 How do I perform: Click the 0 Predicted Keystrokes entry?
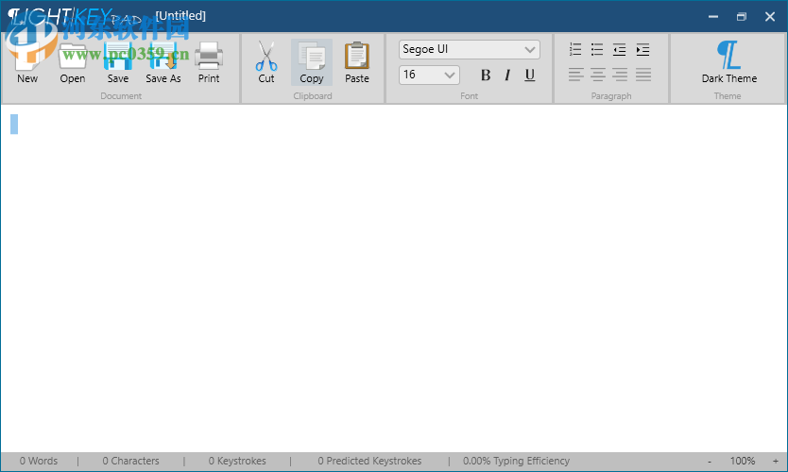point(369,461)
